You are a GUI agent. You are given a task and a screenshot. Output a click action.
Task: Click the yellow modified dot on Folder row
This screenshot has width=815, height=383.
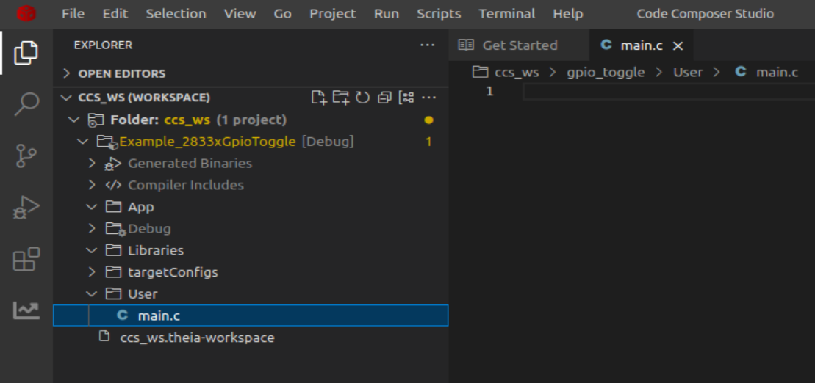[428, 120]
